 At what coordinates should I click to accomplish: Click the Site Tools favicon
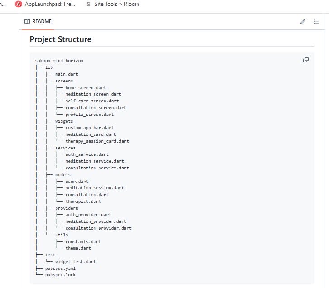click(88, 4)
